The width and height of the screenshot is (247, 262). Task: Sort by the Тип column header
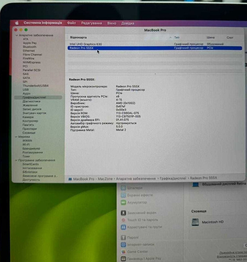point(177,38)
